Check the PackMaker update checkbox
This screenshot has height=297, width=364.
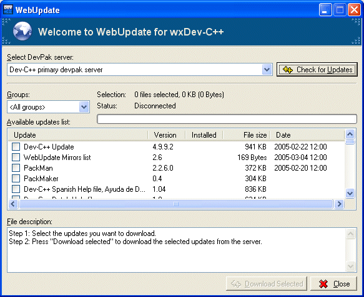tap(16, 179)
